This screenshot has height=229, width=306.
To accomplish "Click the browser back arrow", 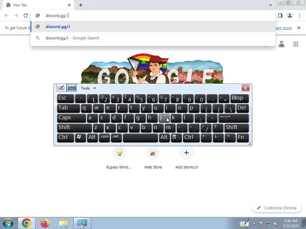I will click(7, 16).
